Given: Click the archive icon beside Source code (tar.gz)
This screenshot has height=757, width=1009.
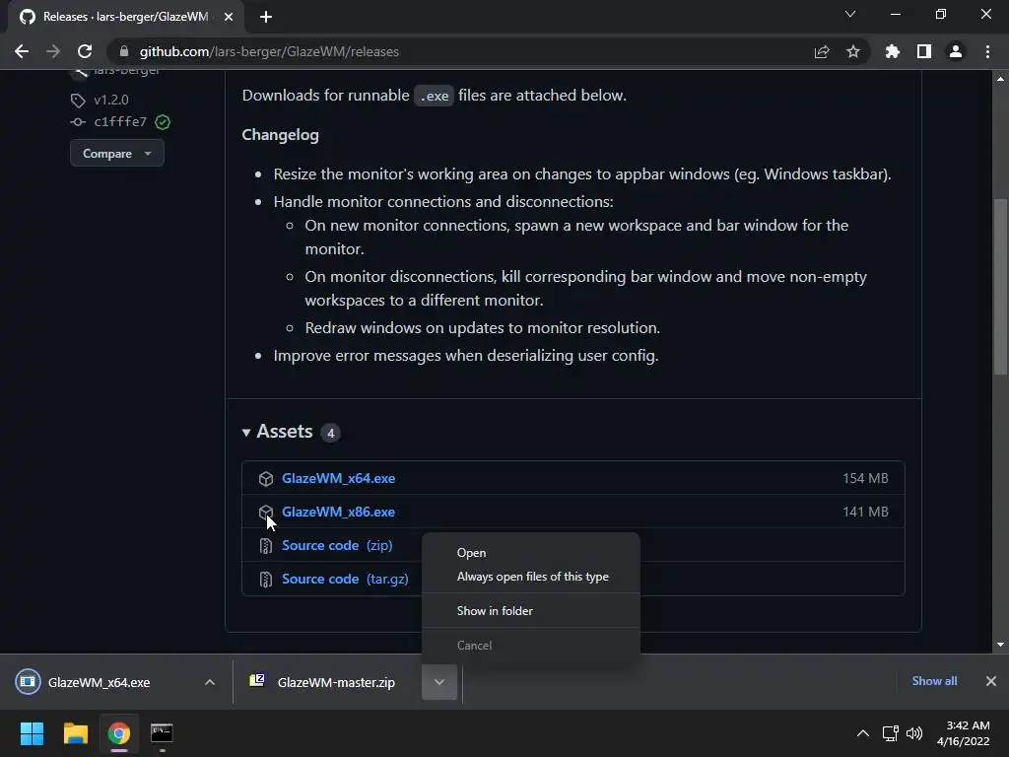Looking at the screenshot, I should pos(266,580).
